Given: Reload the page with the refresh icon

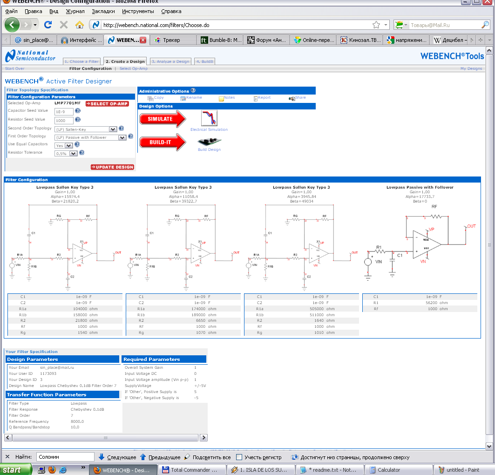Looking at the screenshot, I should (x=48, y=25).
